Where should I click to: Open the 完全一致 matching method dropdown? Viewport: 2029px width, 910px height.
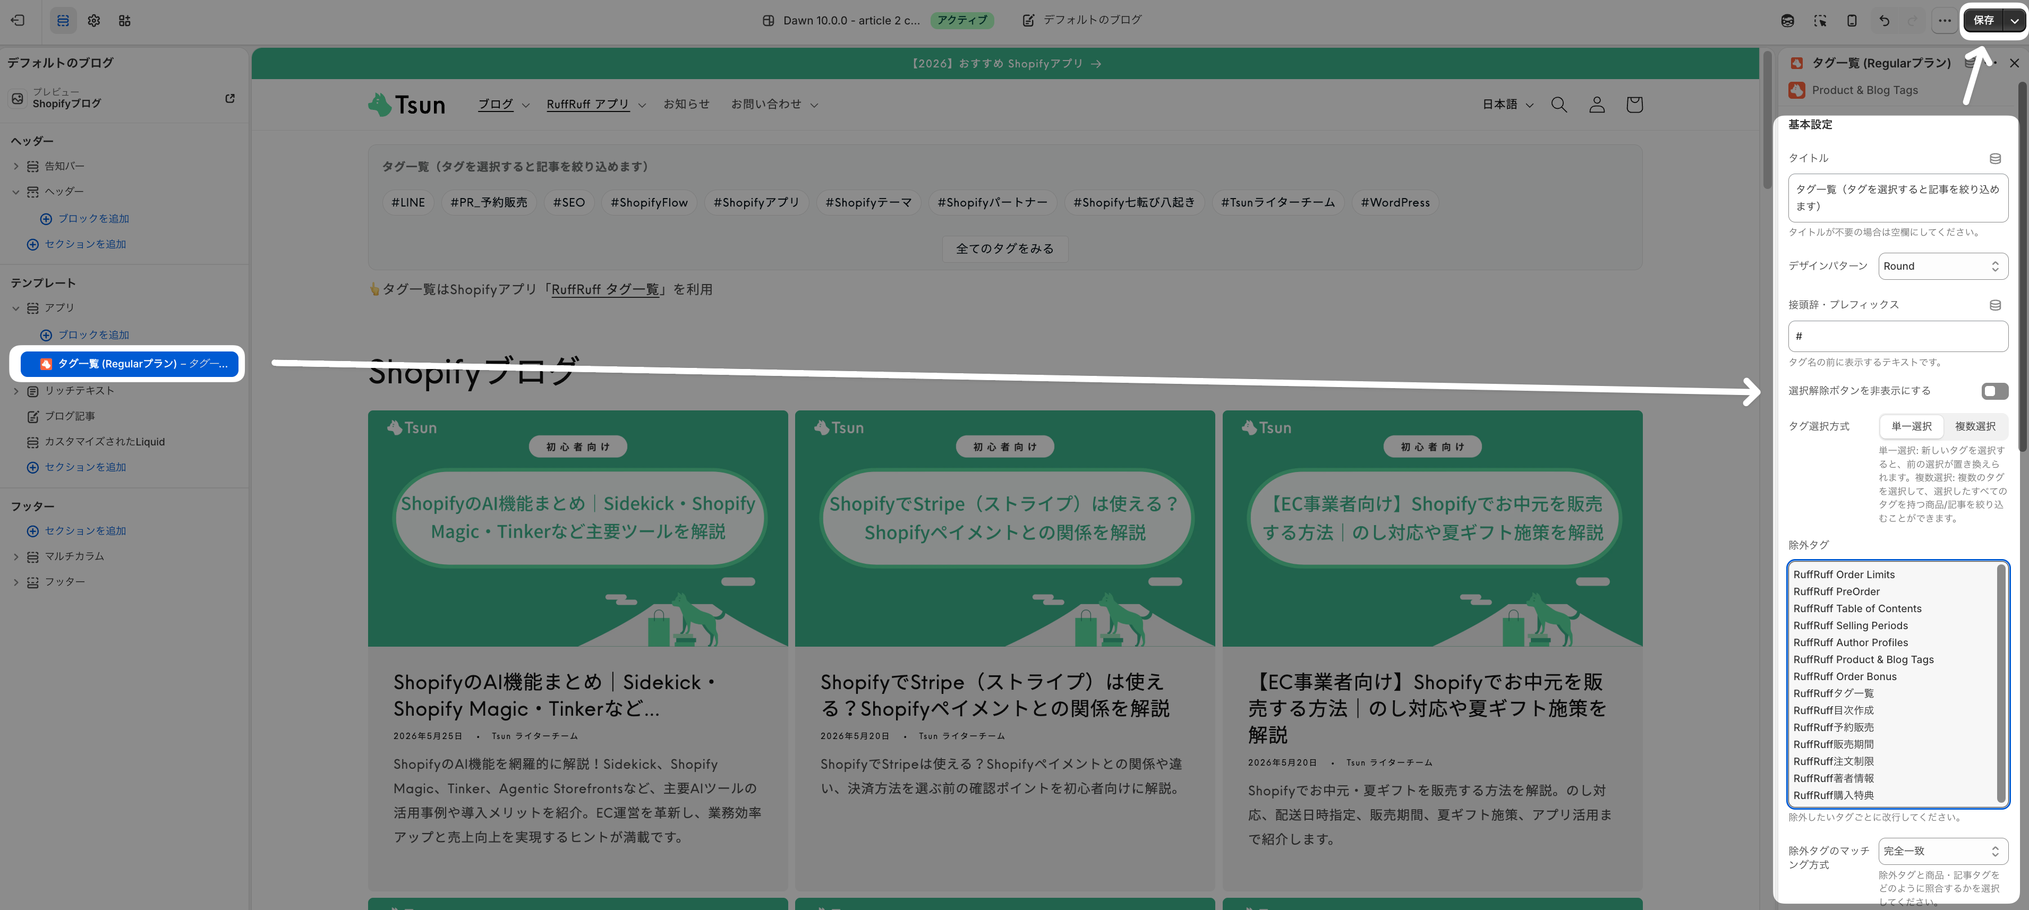(x=1942, y=851)
